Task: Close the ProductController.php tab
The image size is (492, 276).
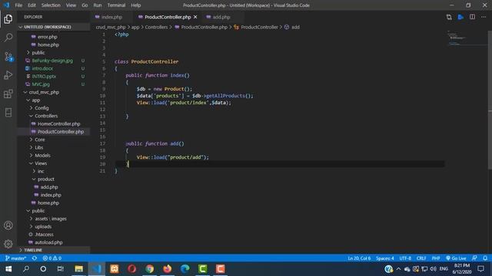Action: pyautogui.click(x=195, y=17)
